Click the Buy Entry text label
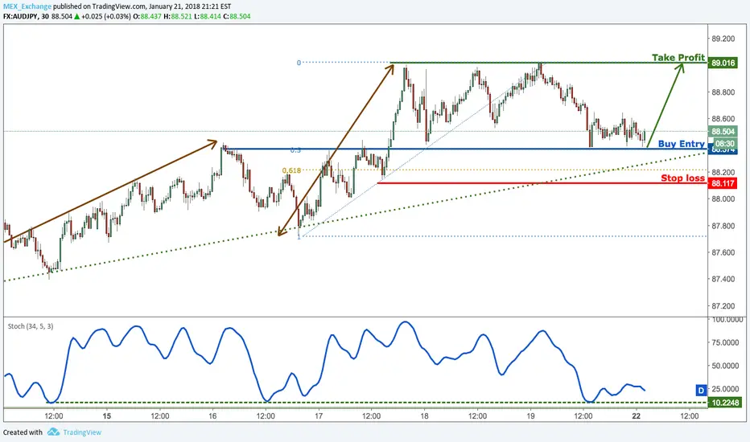 click(681, 143)
